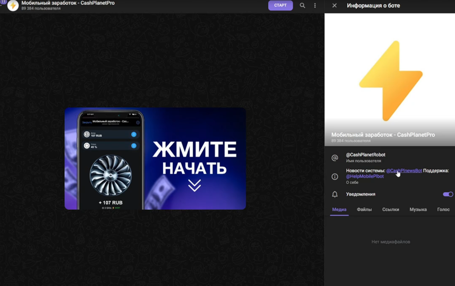Click the Информация о боте title
The image size is (455, 286).
(x=373, y=5)
